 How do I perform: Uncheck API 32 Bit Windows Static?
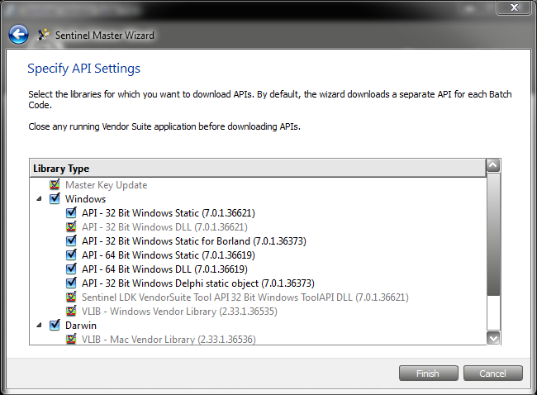72,212
